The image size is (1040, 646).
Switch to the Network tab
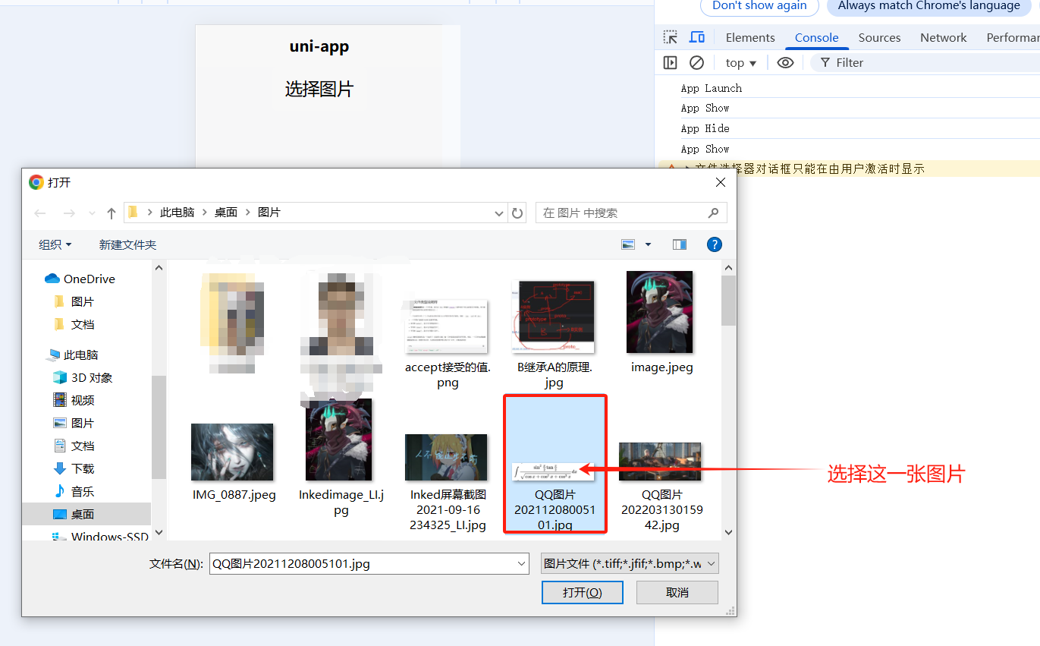point(943,37)
